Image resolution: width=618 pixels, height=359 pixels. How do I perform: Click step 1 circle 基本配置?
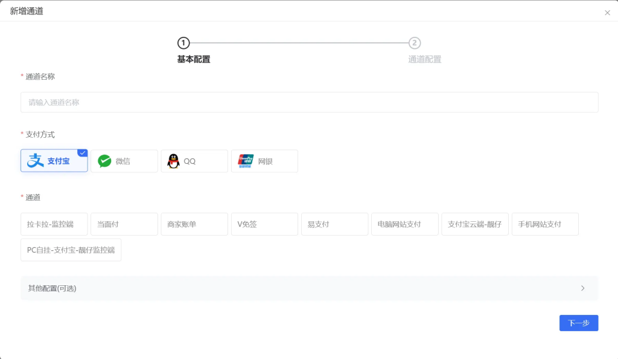coord(183,43)
